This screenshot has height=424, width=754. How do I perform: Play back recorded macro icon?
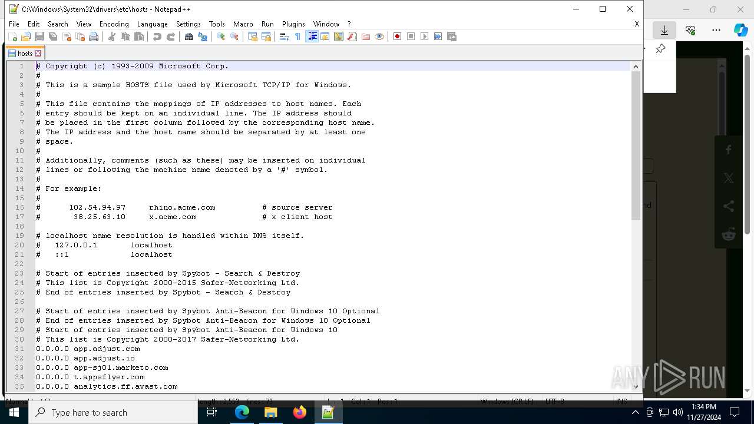[x=425, y=37]
